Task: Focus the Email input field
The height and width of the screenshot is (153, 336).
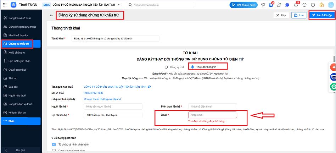Action: click(x=213, y=115)
